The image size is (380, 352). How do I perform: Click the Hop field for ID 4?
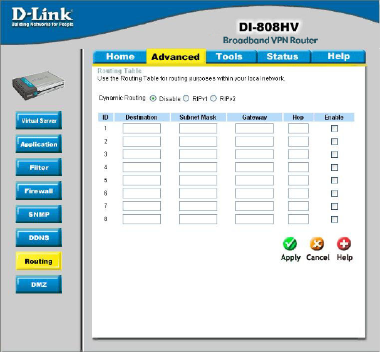[298, 167]
